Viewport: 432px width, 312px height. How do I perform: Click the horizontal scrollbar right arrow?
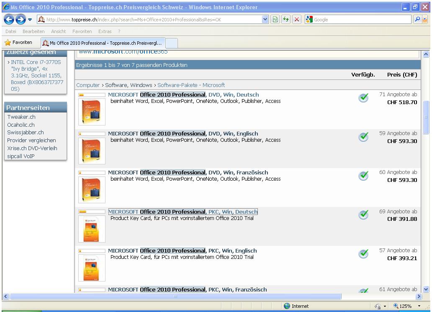coord(419,296)
